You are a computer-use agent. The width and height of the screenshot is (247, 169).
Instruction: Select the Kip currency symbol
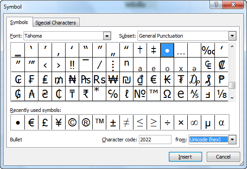click(167, 79)
